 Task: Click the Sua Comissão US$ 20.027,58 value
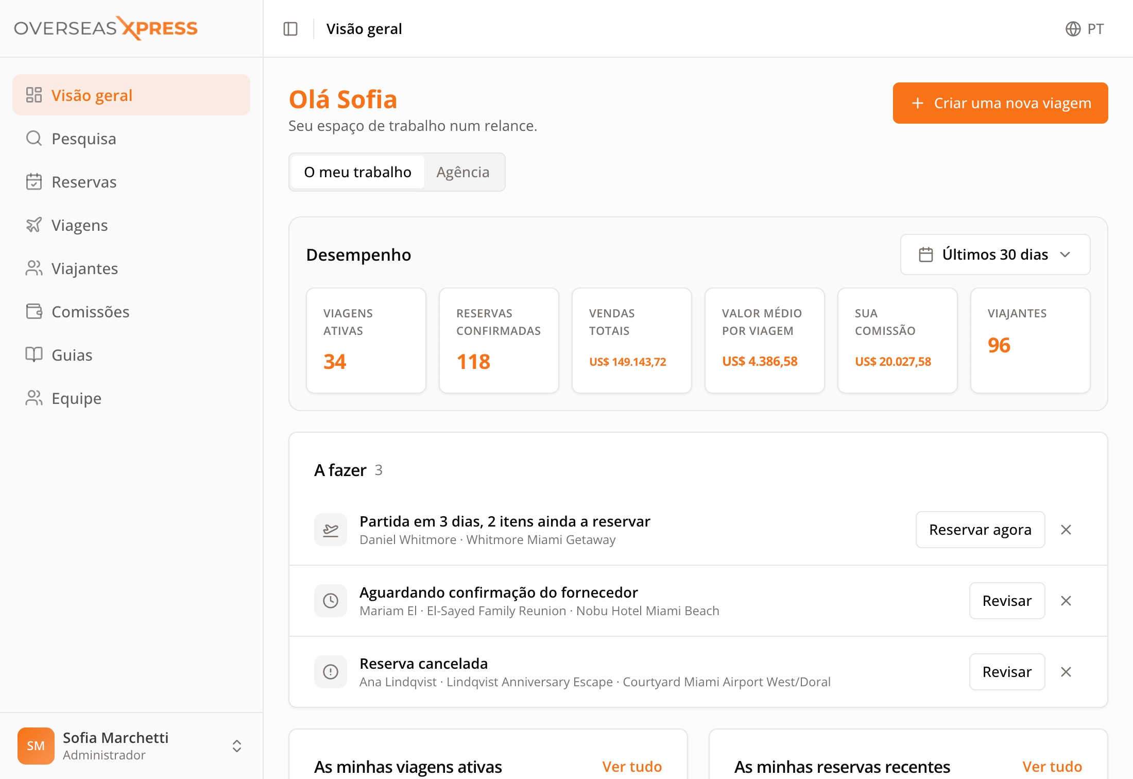coord(893,362)
